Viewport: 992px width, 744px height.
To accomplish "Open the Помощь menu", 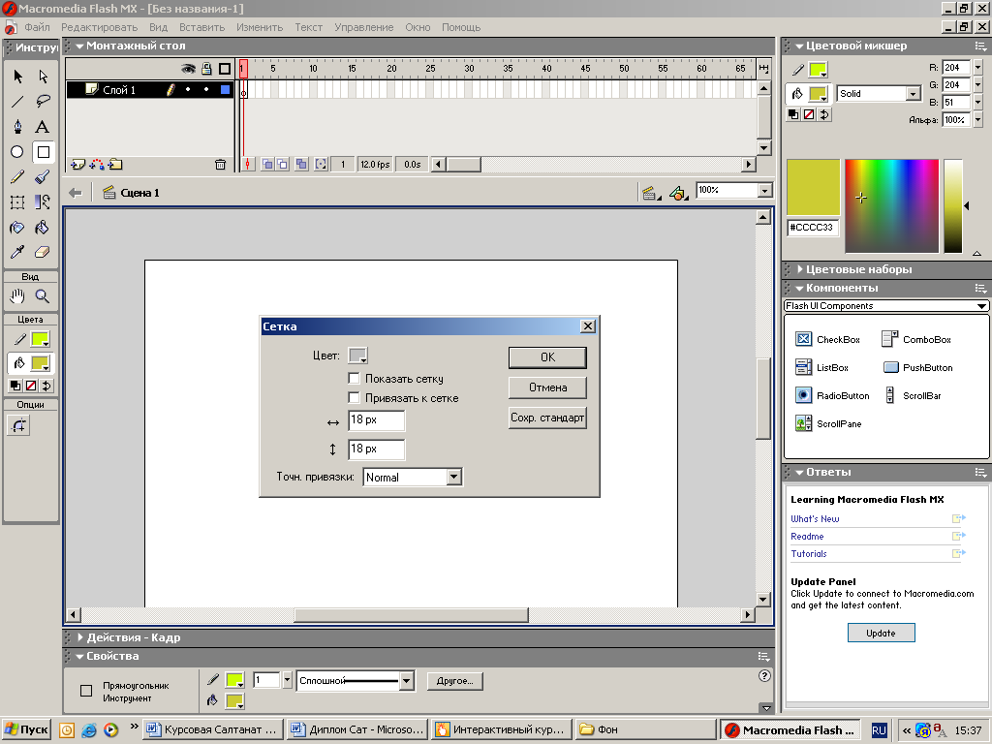I will point(461,27).
